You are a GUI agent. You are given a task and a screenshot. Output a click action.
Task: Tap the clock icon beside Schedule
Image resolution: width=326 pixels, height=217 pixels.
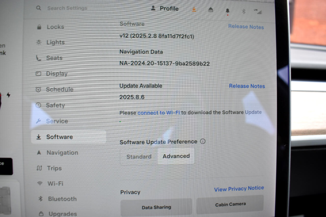click(x=38, y=90)
